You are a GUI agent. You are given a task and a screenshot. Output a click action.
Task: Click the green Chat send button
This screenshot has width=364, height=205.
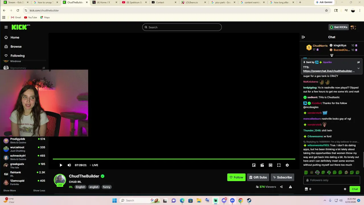coord(355,189)
